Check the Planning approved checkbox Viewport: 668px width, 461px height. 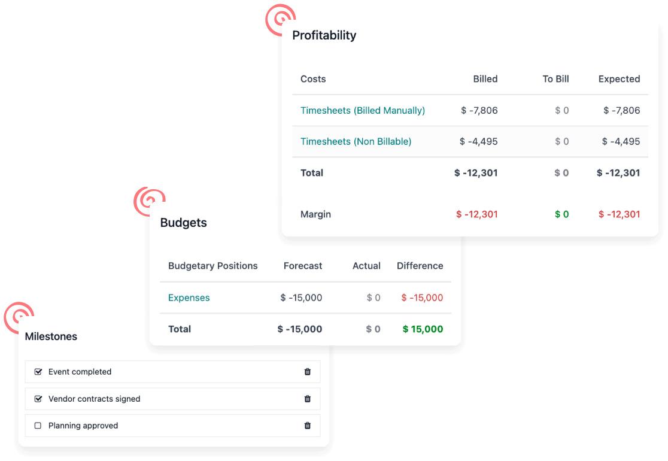click(x=38, y=426)
